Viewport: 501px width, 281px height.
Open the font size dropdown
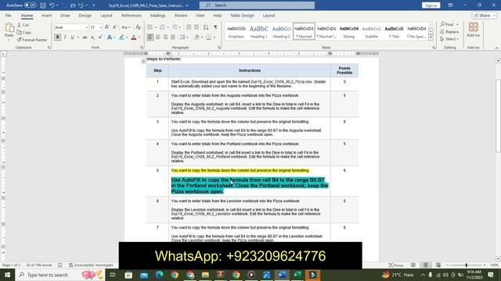tap(101, 28)
